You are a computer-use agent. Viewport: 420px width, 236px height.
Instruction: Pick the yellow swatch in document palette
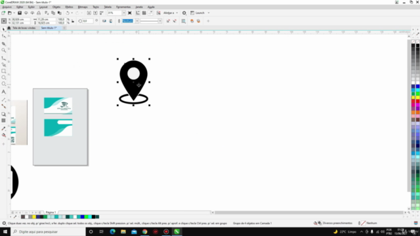point(34,217)
